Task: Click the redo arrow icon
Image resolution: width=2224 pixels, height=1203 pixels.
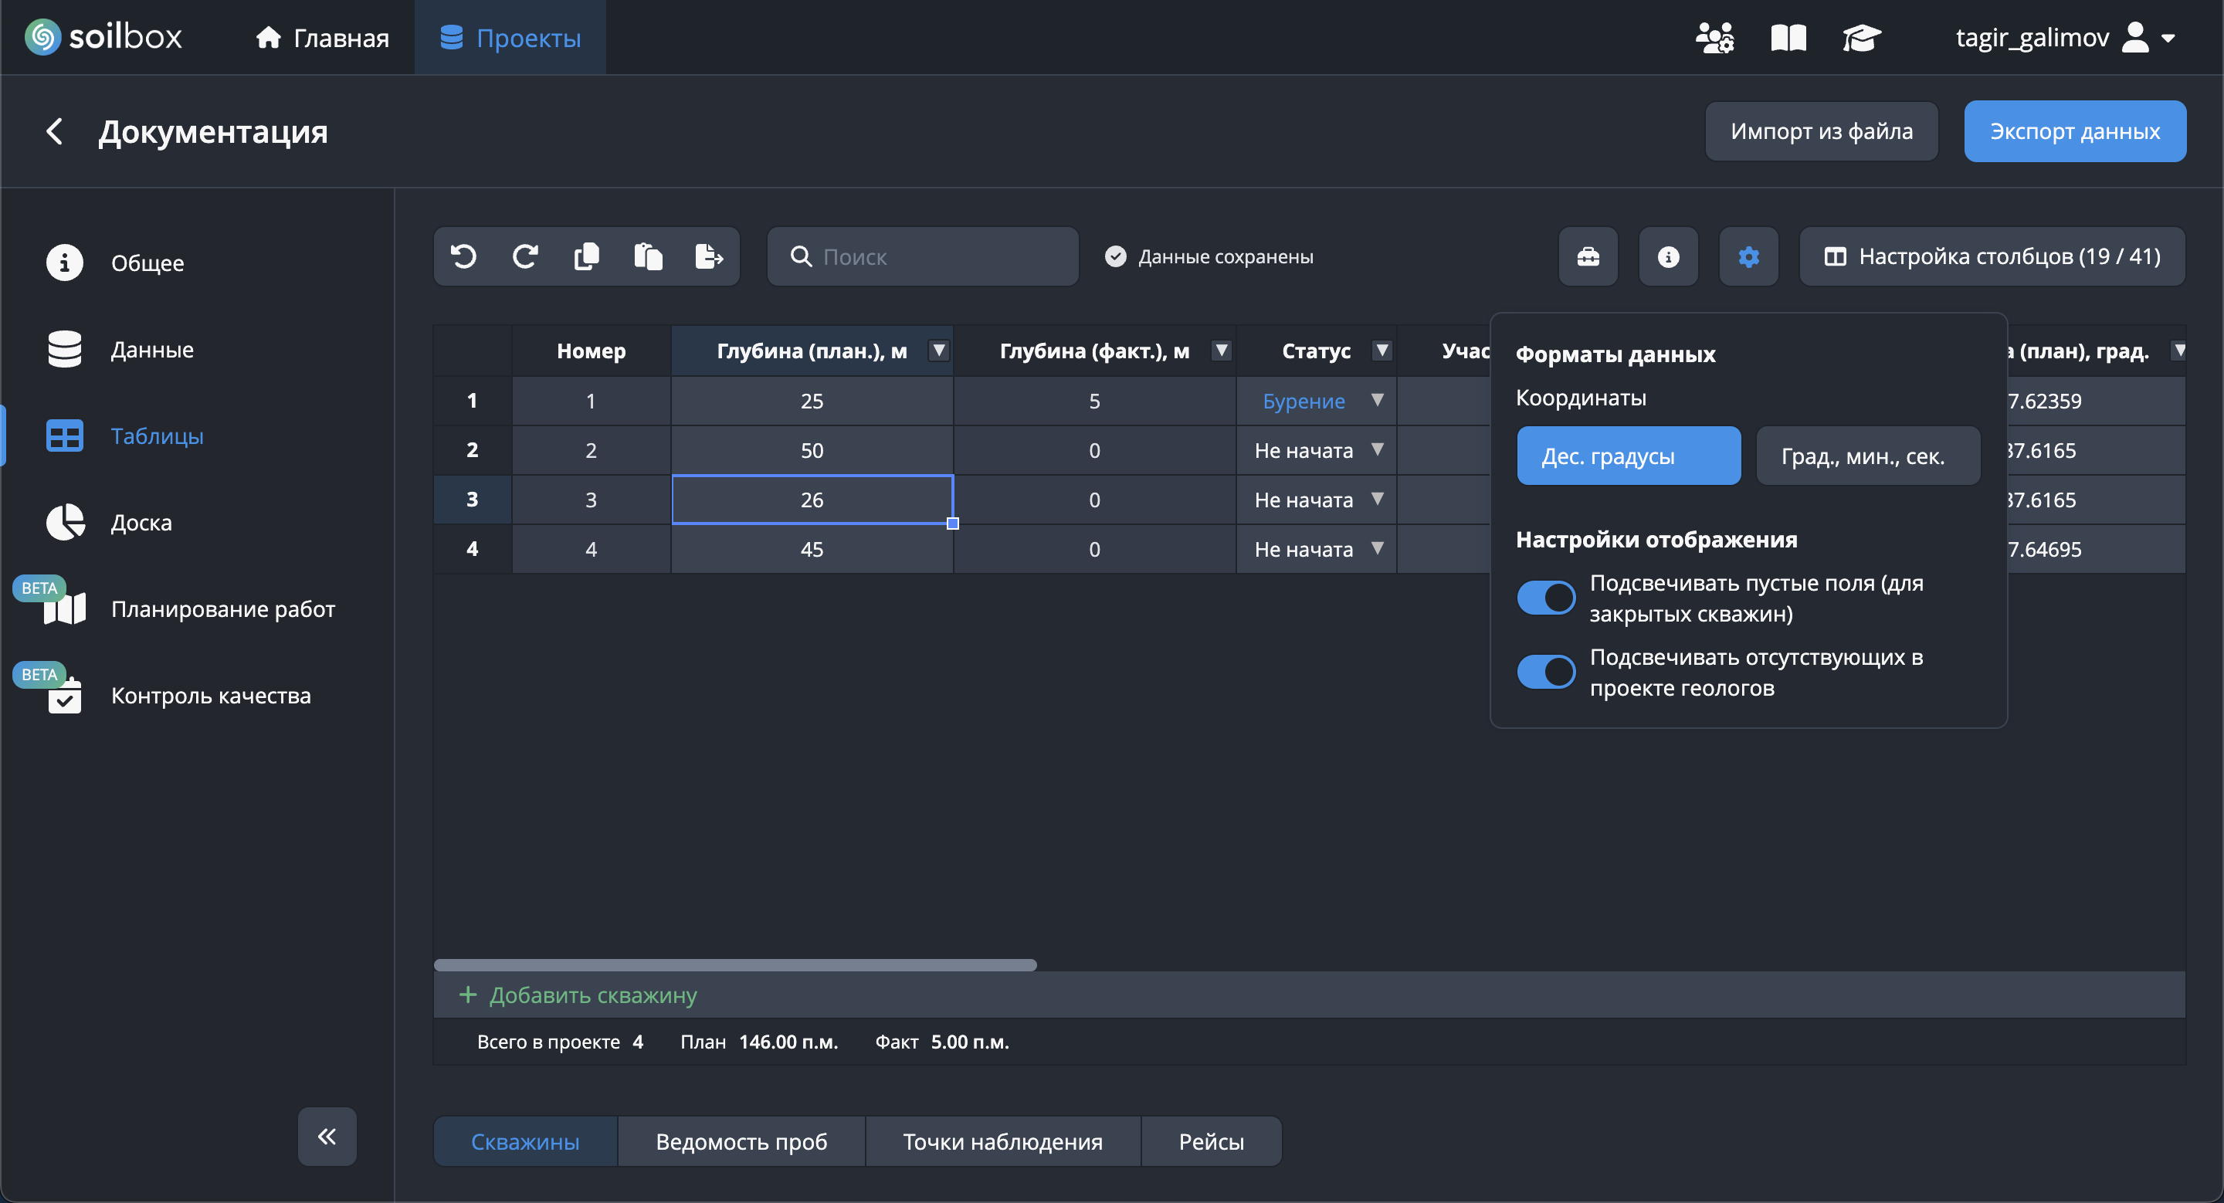Action: click(x=525, y=256)
